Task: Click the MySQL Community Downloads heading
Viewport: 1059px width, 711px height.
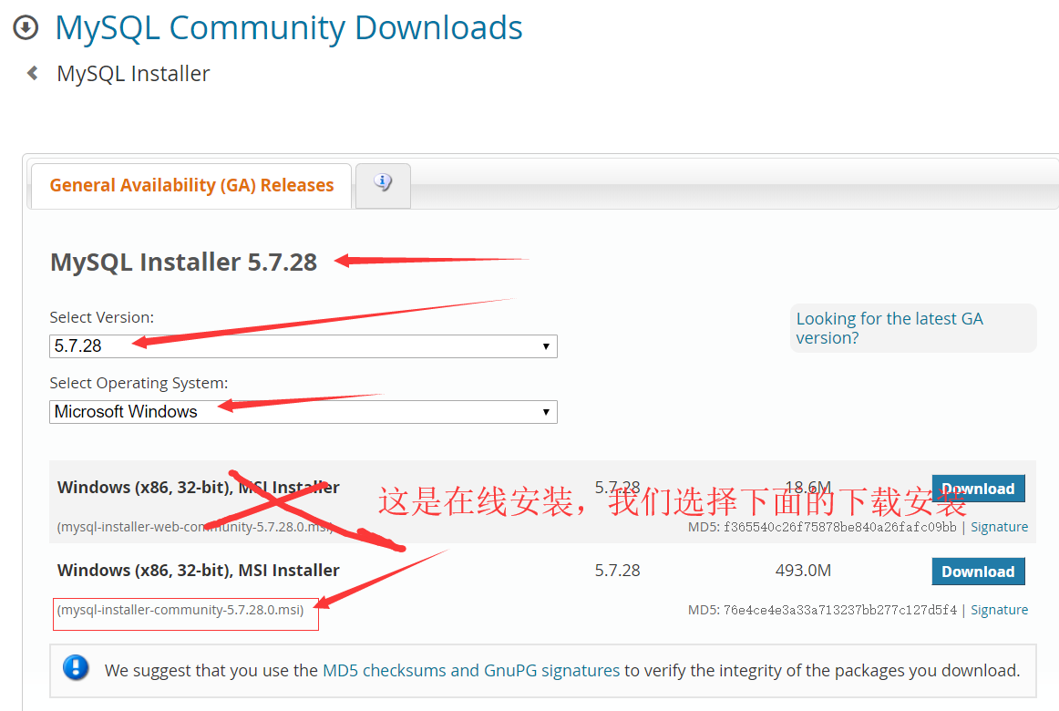Action: (289, 27)
